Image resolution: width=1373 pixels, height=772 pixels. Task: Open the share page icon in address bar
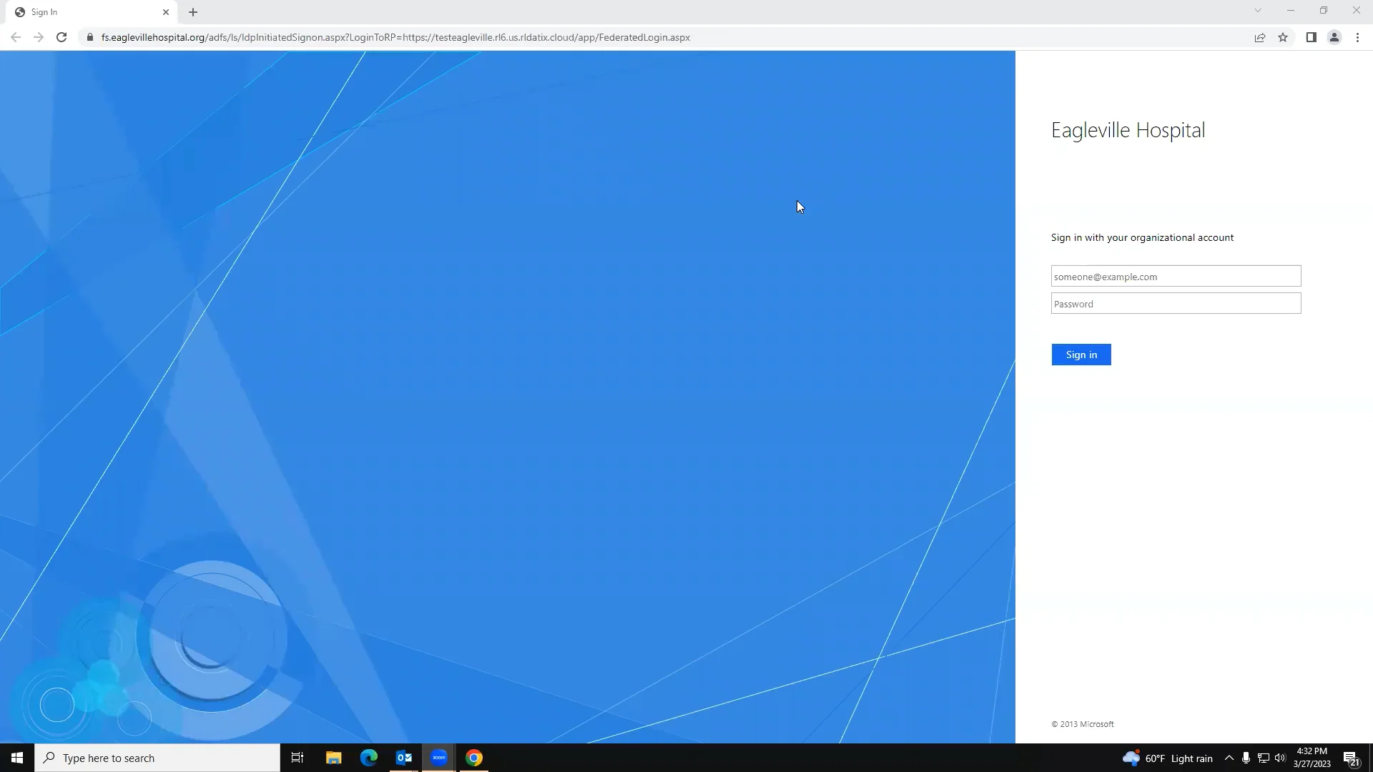click(x=1260, y=37)
